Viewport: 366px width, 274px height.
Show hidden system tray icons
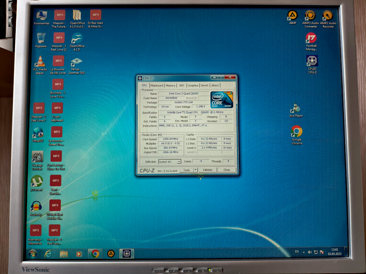coord(304,252)
